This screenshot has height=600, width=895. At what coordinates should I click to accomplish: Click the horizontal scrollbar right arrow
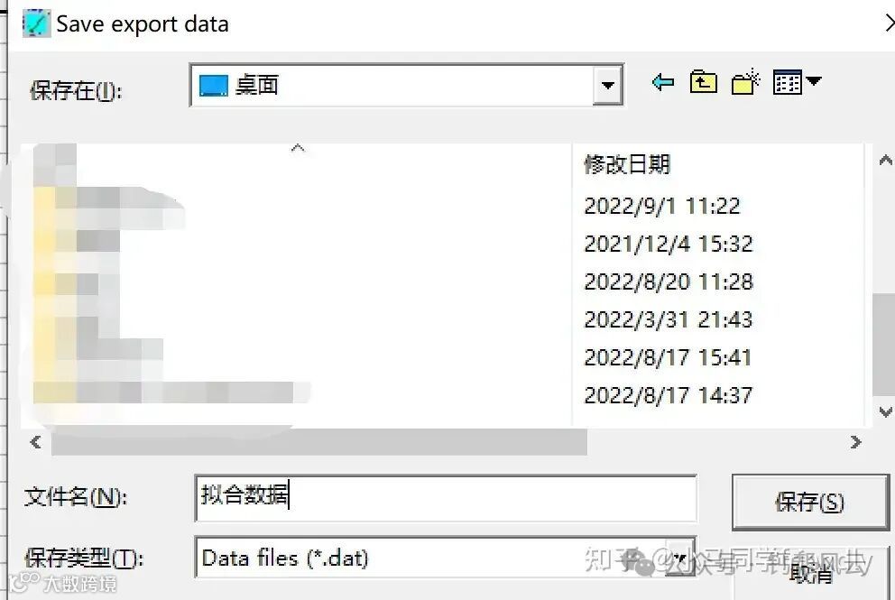tap(855, 442)
